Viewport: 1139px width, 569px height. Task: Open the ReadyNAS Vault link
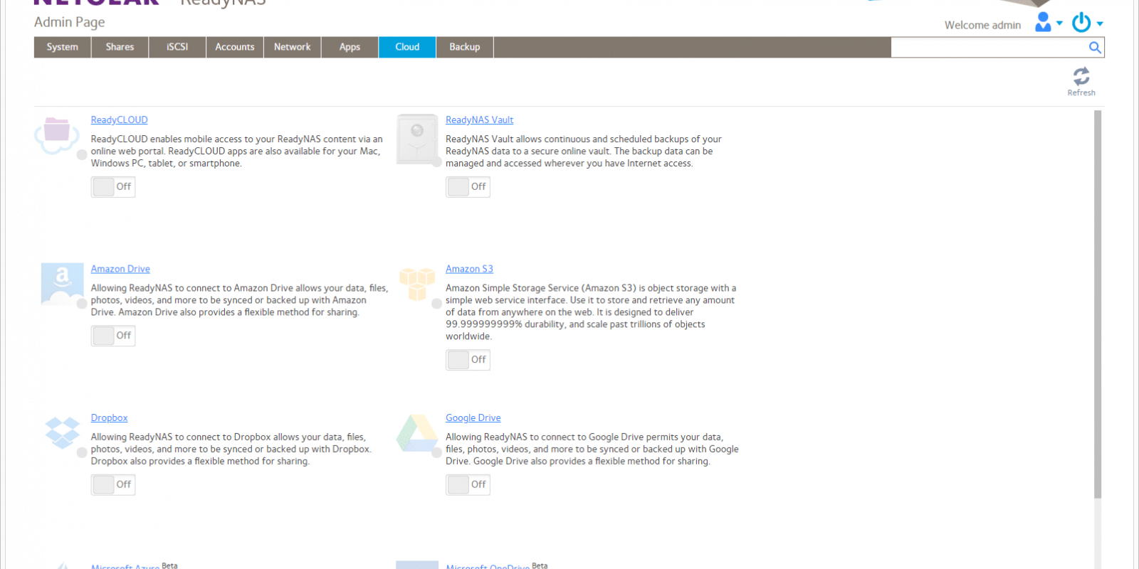click(x=479, y=120)
